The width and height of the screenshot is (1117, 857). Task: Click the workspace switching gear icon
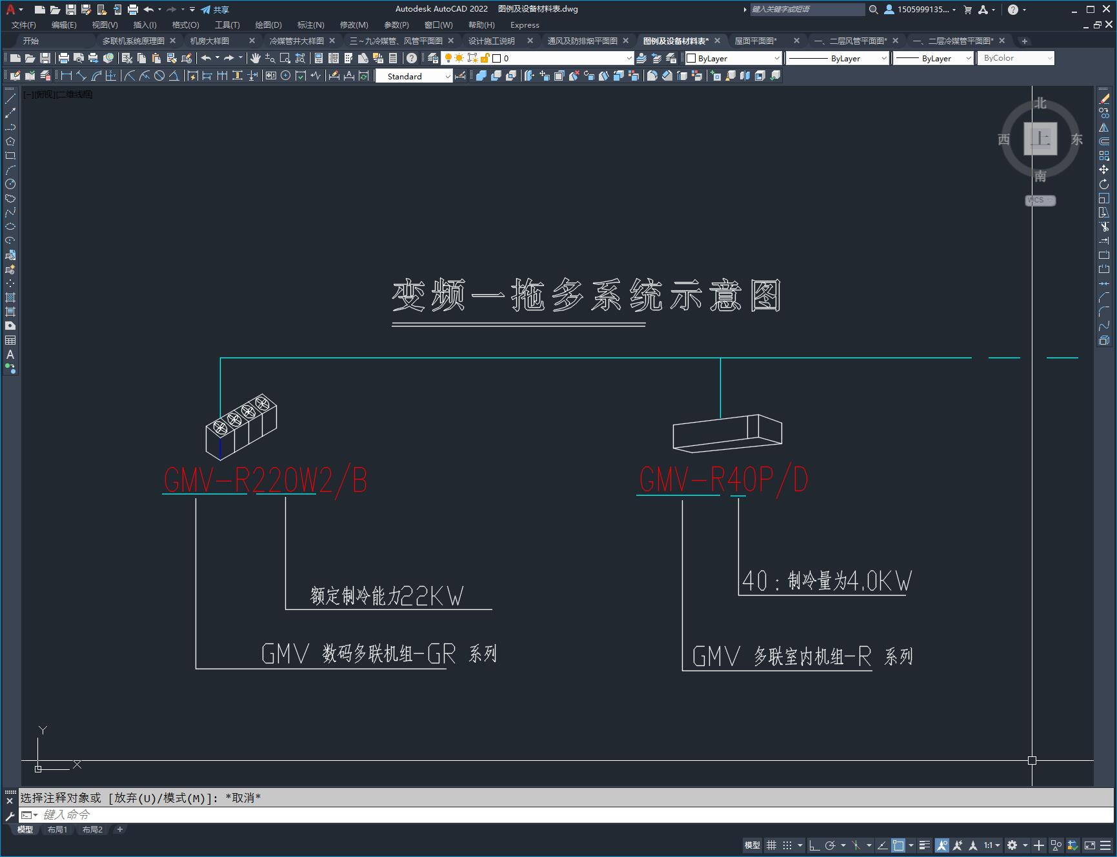pyautogui.click(x=1012, y=845)
